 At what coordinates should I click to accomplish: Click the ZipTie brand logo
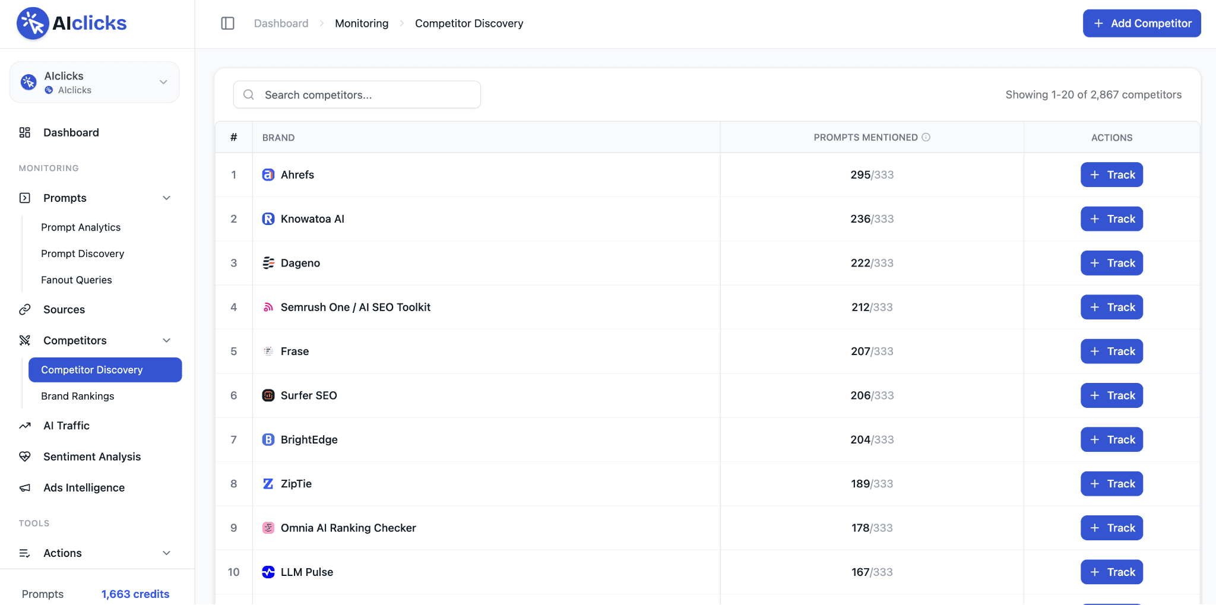(x=268, y=484)
